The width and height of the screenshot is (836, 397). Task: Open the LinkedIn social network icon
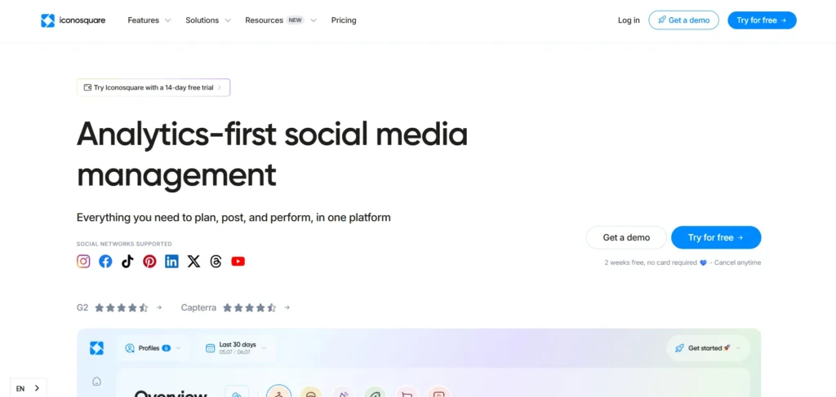pyautogui.click(x=171, y=262)
